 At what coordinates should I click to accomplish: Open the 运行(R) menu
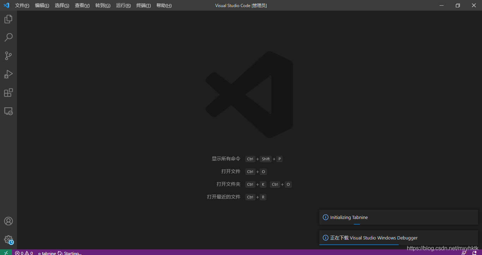tap(123, 5)
